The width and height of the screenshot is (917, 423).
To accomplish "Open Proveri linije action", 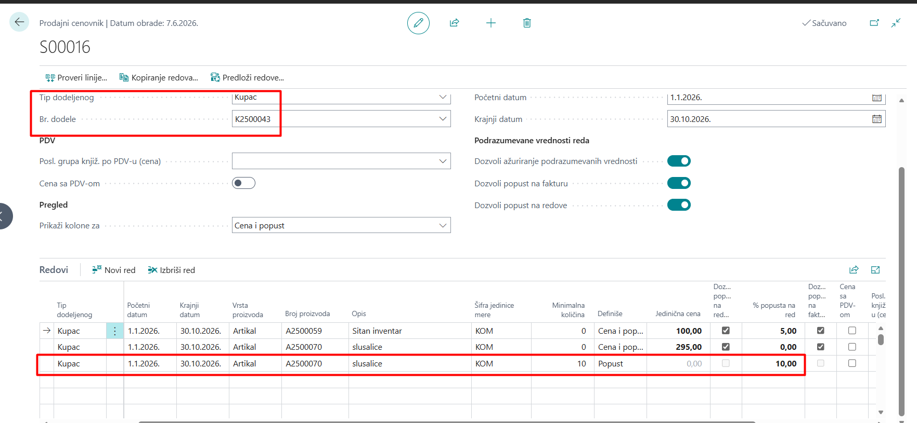I will pos(76,78).
